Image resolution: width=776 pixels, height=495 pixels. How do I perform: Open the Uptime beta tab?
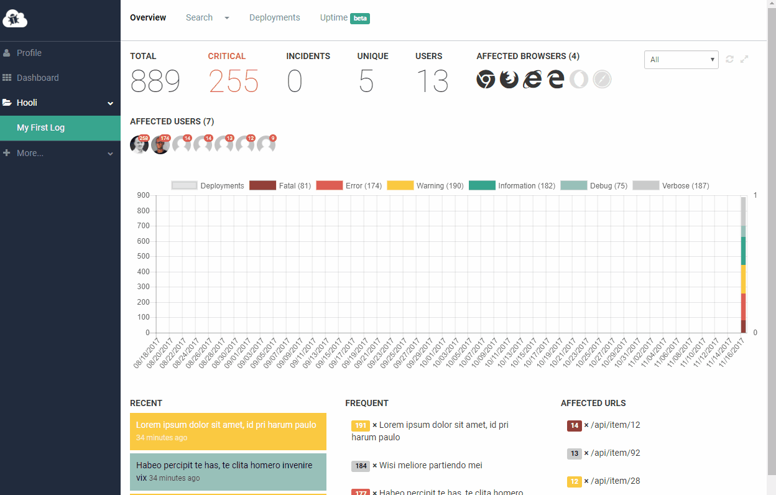pos(345,17)
